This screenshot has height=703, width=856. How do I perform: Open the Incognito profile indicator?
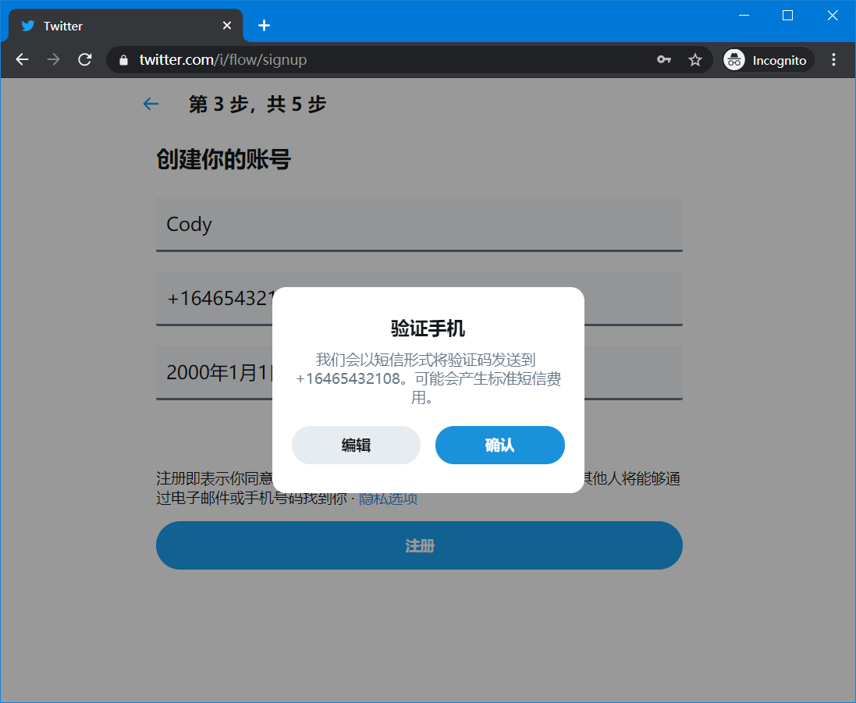(x=769, y=59)
